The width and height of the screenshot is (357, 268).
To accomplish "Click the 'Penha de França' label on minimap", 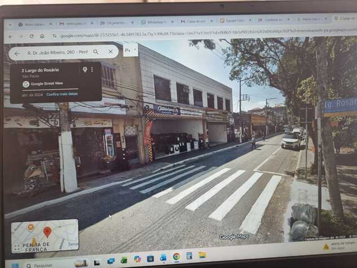I will point(36,247).
